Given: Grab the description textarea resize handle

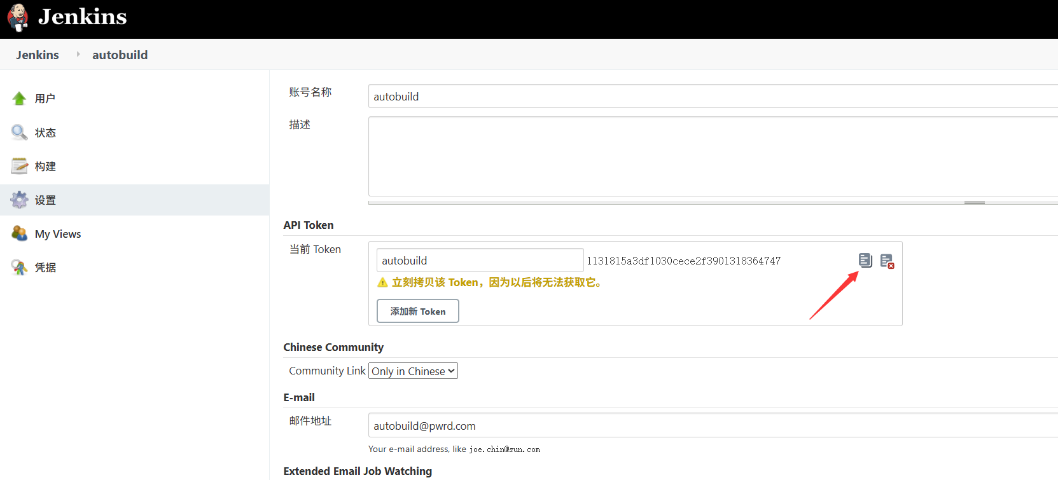Looking at the screenshot, I should click(974, 203).
